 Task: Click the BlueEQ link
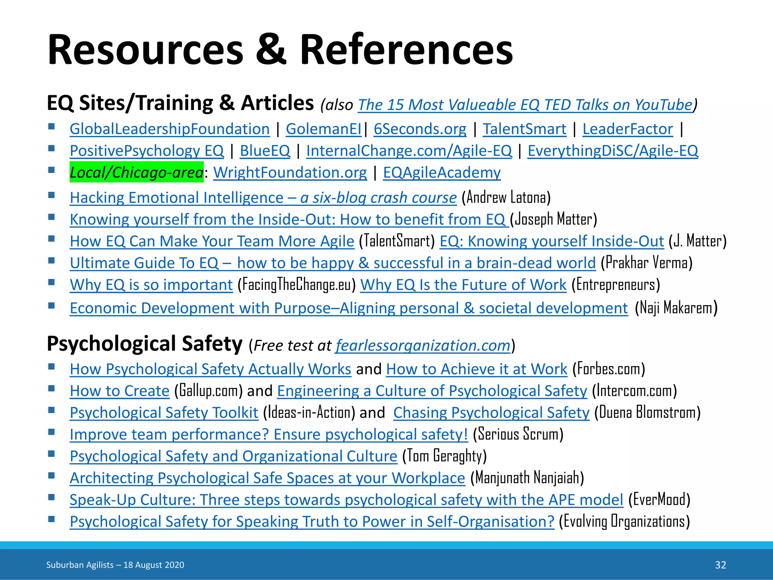tap(265, 151)
